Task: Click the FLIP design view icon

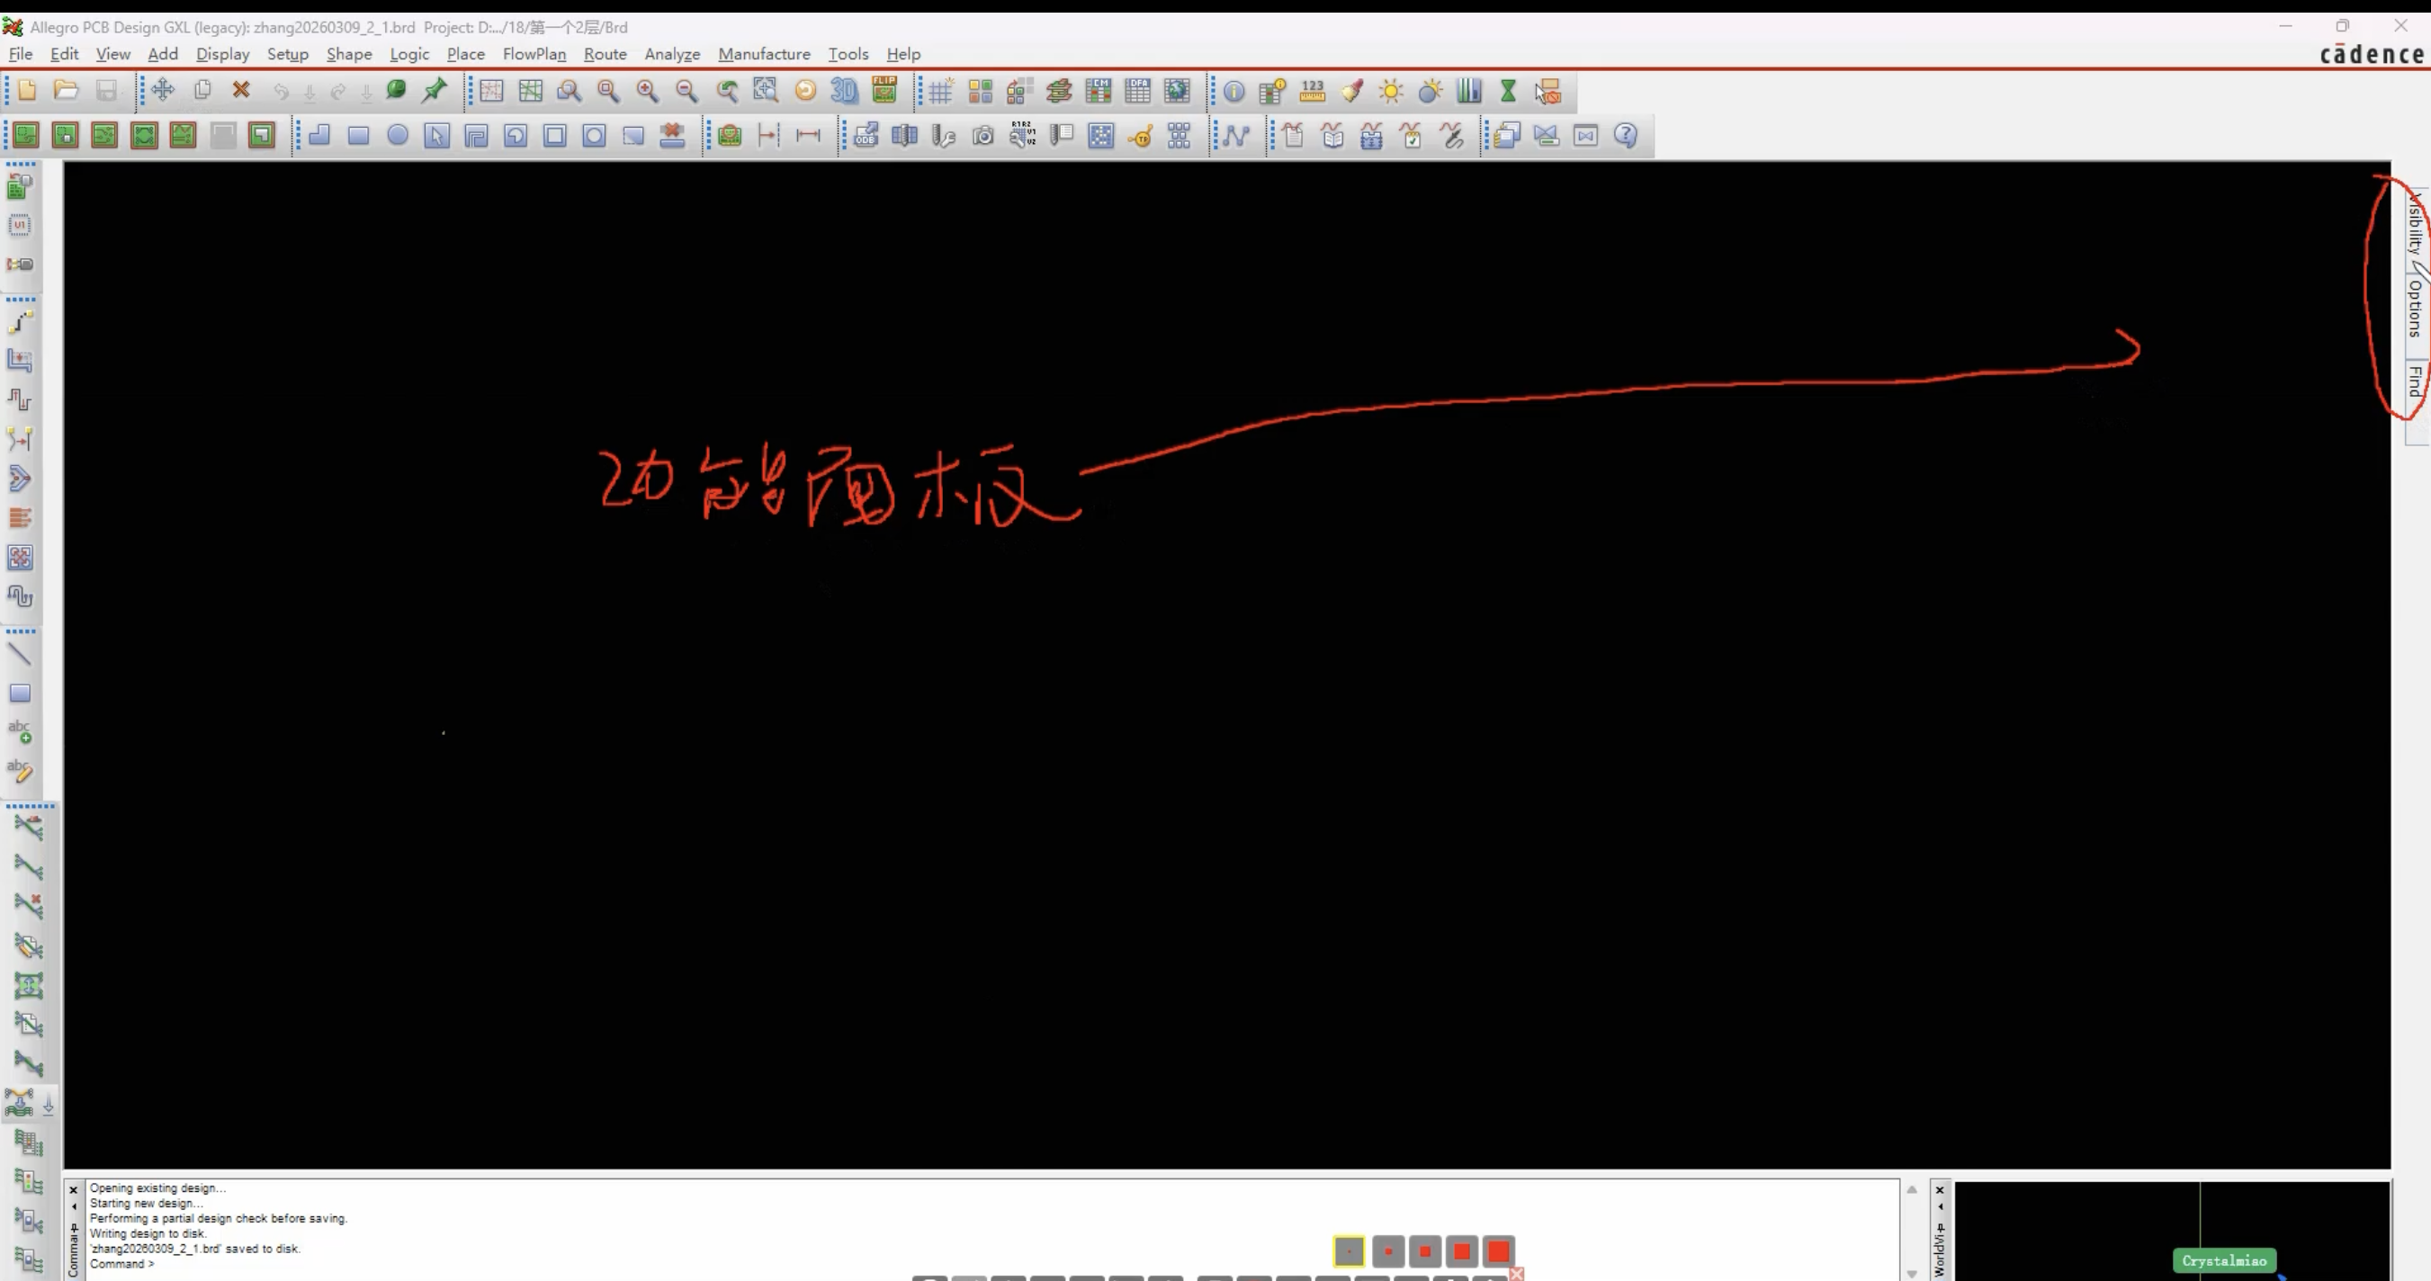Action: 884,90
